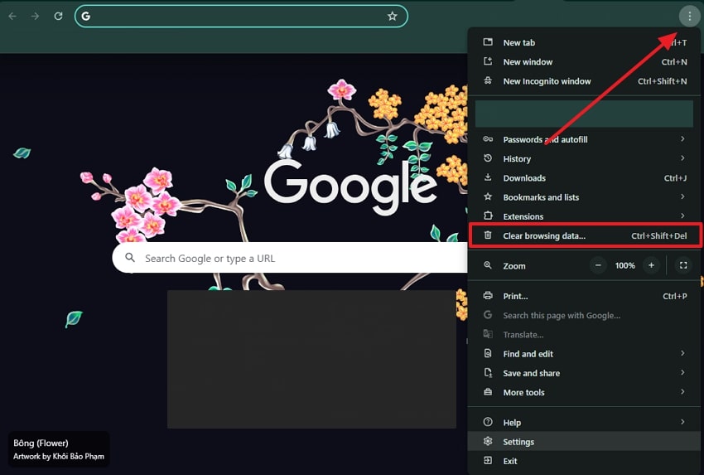Choose Print from the Chrome menu
Viewport: 704px width, 475px height.
tap(584, 296)
